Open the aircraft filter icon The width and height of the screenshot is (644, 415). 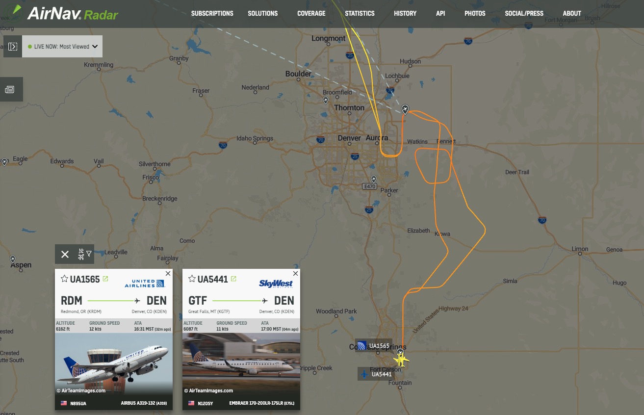click(x=85, y=254)
